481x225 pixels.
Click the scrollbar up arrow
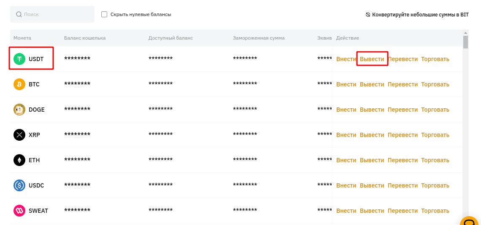tap(466, 32)
